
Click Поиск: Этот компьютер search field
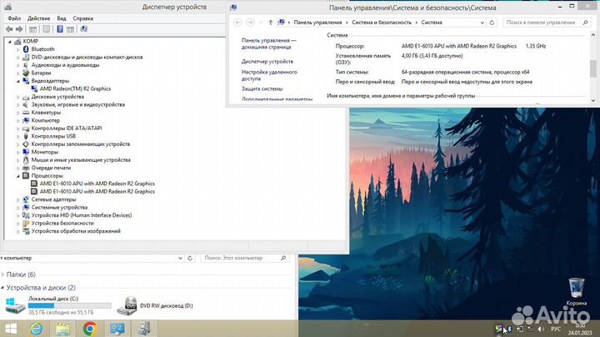pyautogui.click(x=245, y=258)
